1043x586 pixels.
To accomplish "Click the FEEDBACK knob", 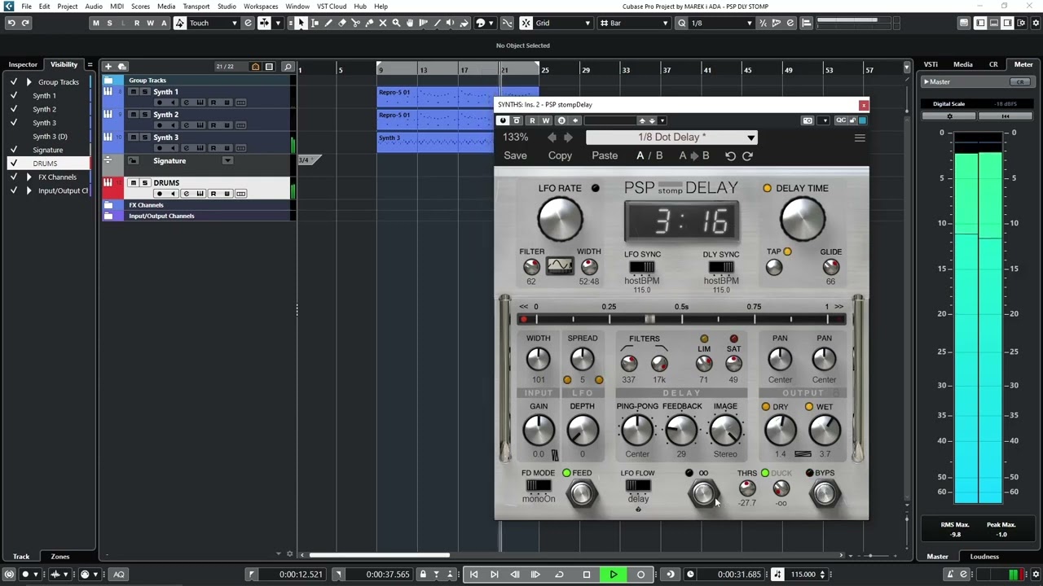I will (681, 431).
